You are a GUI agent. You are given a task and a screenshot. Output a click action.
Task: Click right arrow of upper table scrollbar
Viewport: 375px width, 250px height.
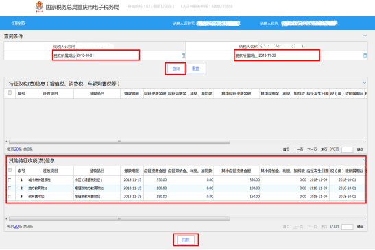(x=365, y=142)
